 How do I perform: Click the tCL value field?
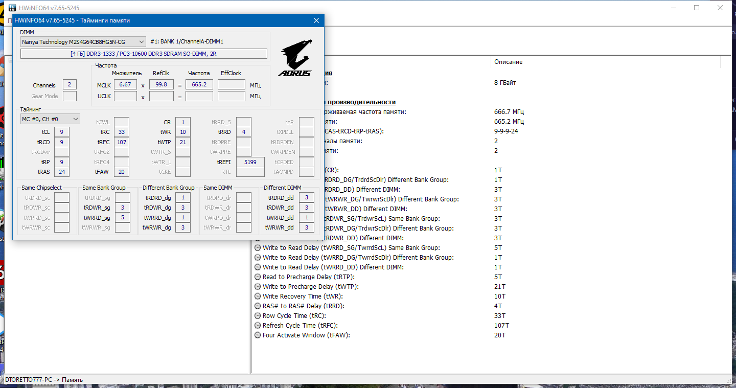click(x=61, y=132)
